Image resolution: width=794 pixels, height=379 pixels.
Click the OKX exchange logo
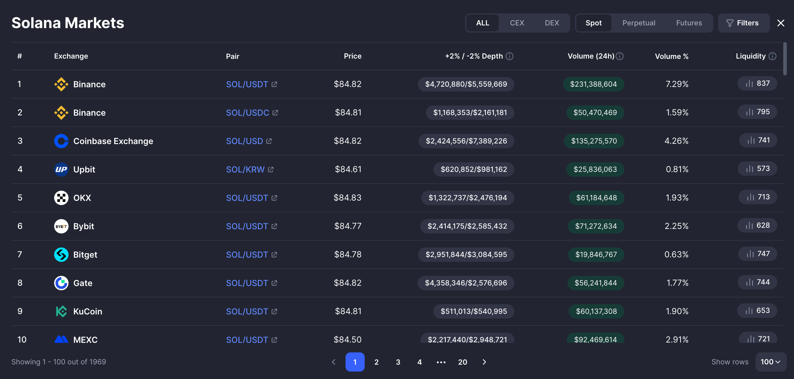(x=61, y=198)
